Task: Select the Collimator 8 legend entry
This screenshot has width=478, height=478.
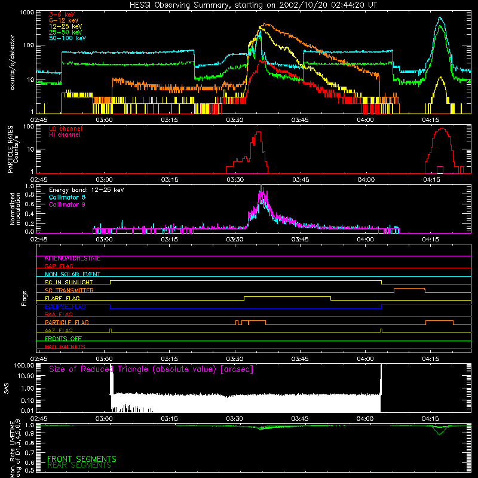Action: coord(67,197)
